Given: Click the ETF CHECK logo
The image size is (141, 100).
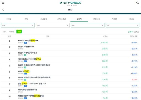Looking at the screenshot, I should [x=70, y=3].
